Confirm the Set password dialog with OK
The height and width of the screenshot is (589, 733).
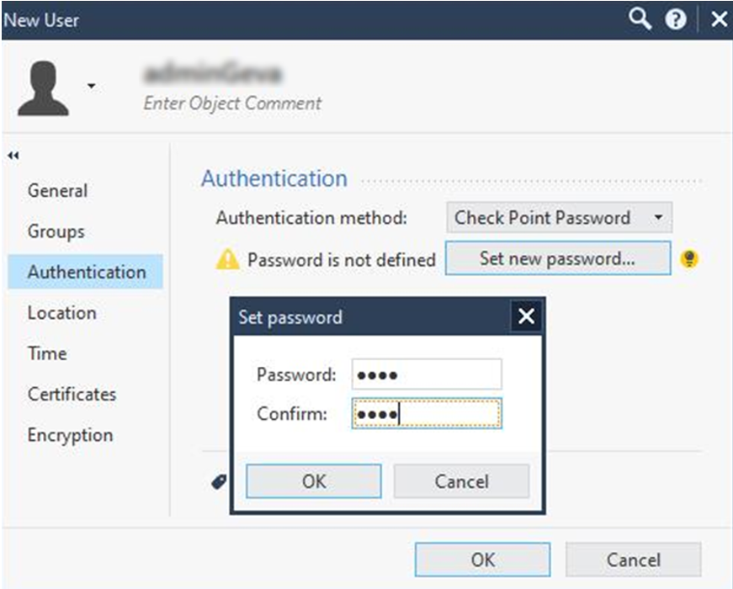[314, 481]
